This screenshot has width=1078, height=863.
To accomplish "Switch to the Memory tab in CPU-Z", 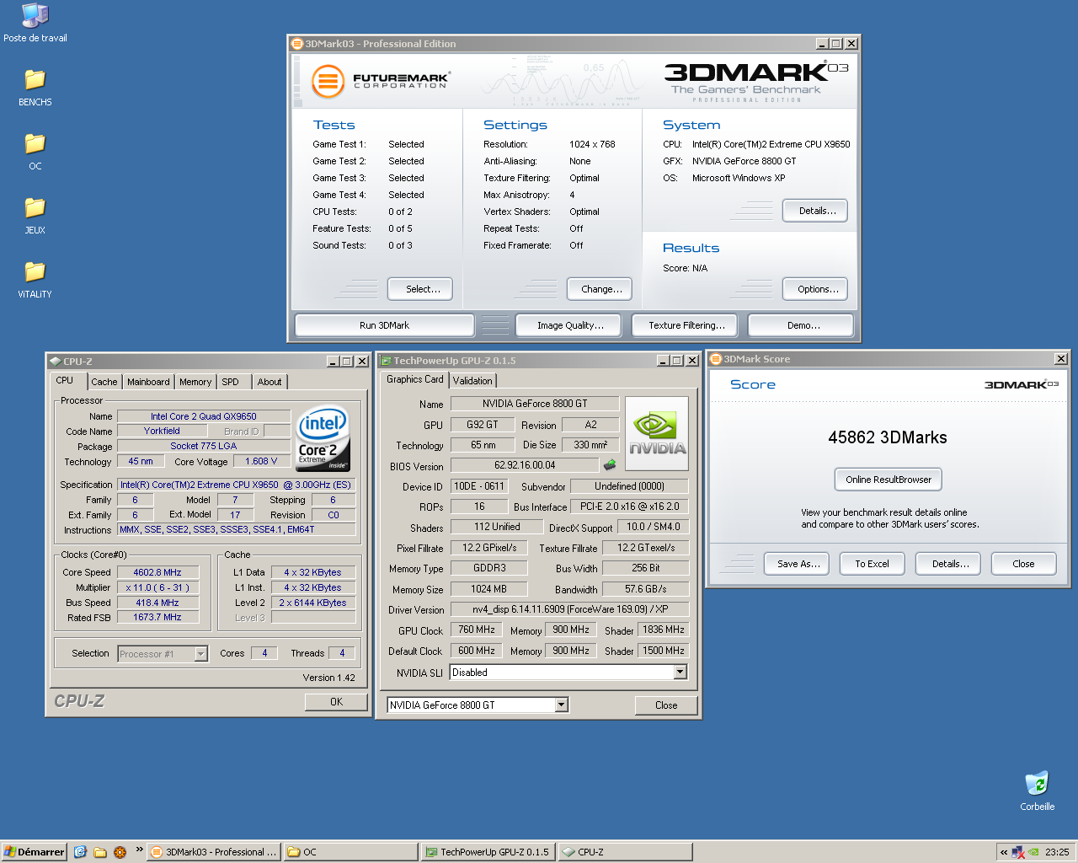I will coord(195,382).
